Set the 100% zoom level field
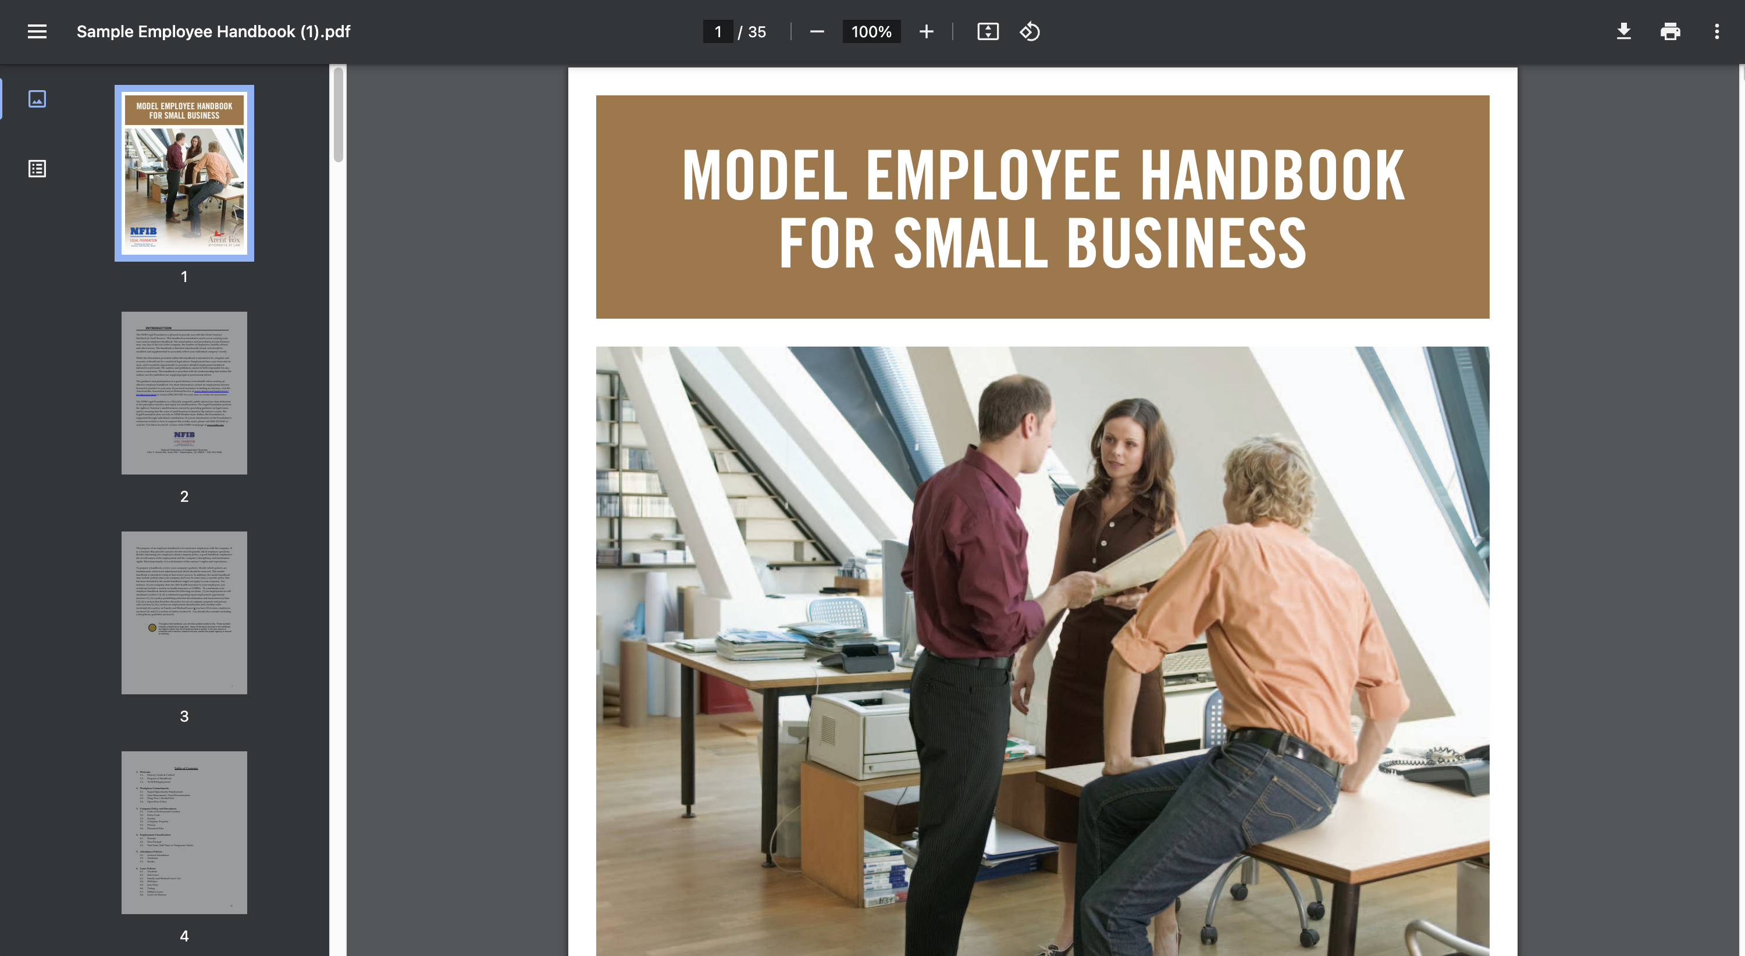The width and height of the screenshot is (1745, 956). tap(871, 32)
